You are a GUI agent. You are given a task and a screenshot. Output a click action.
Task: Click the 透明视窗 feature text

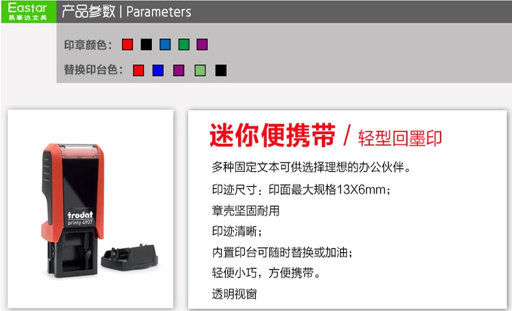234,294
